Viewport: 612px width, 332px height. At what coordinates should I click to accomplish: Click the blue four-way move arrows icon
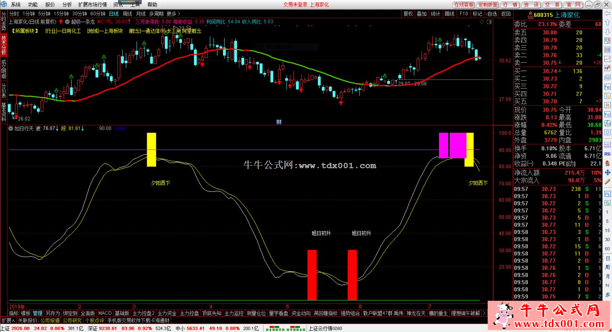click(x=607, y=172)
